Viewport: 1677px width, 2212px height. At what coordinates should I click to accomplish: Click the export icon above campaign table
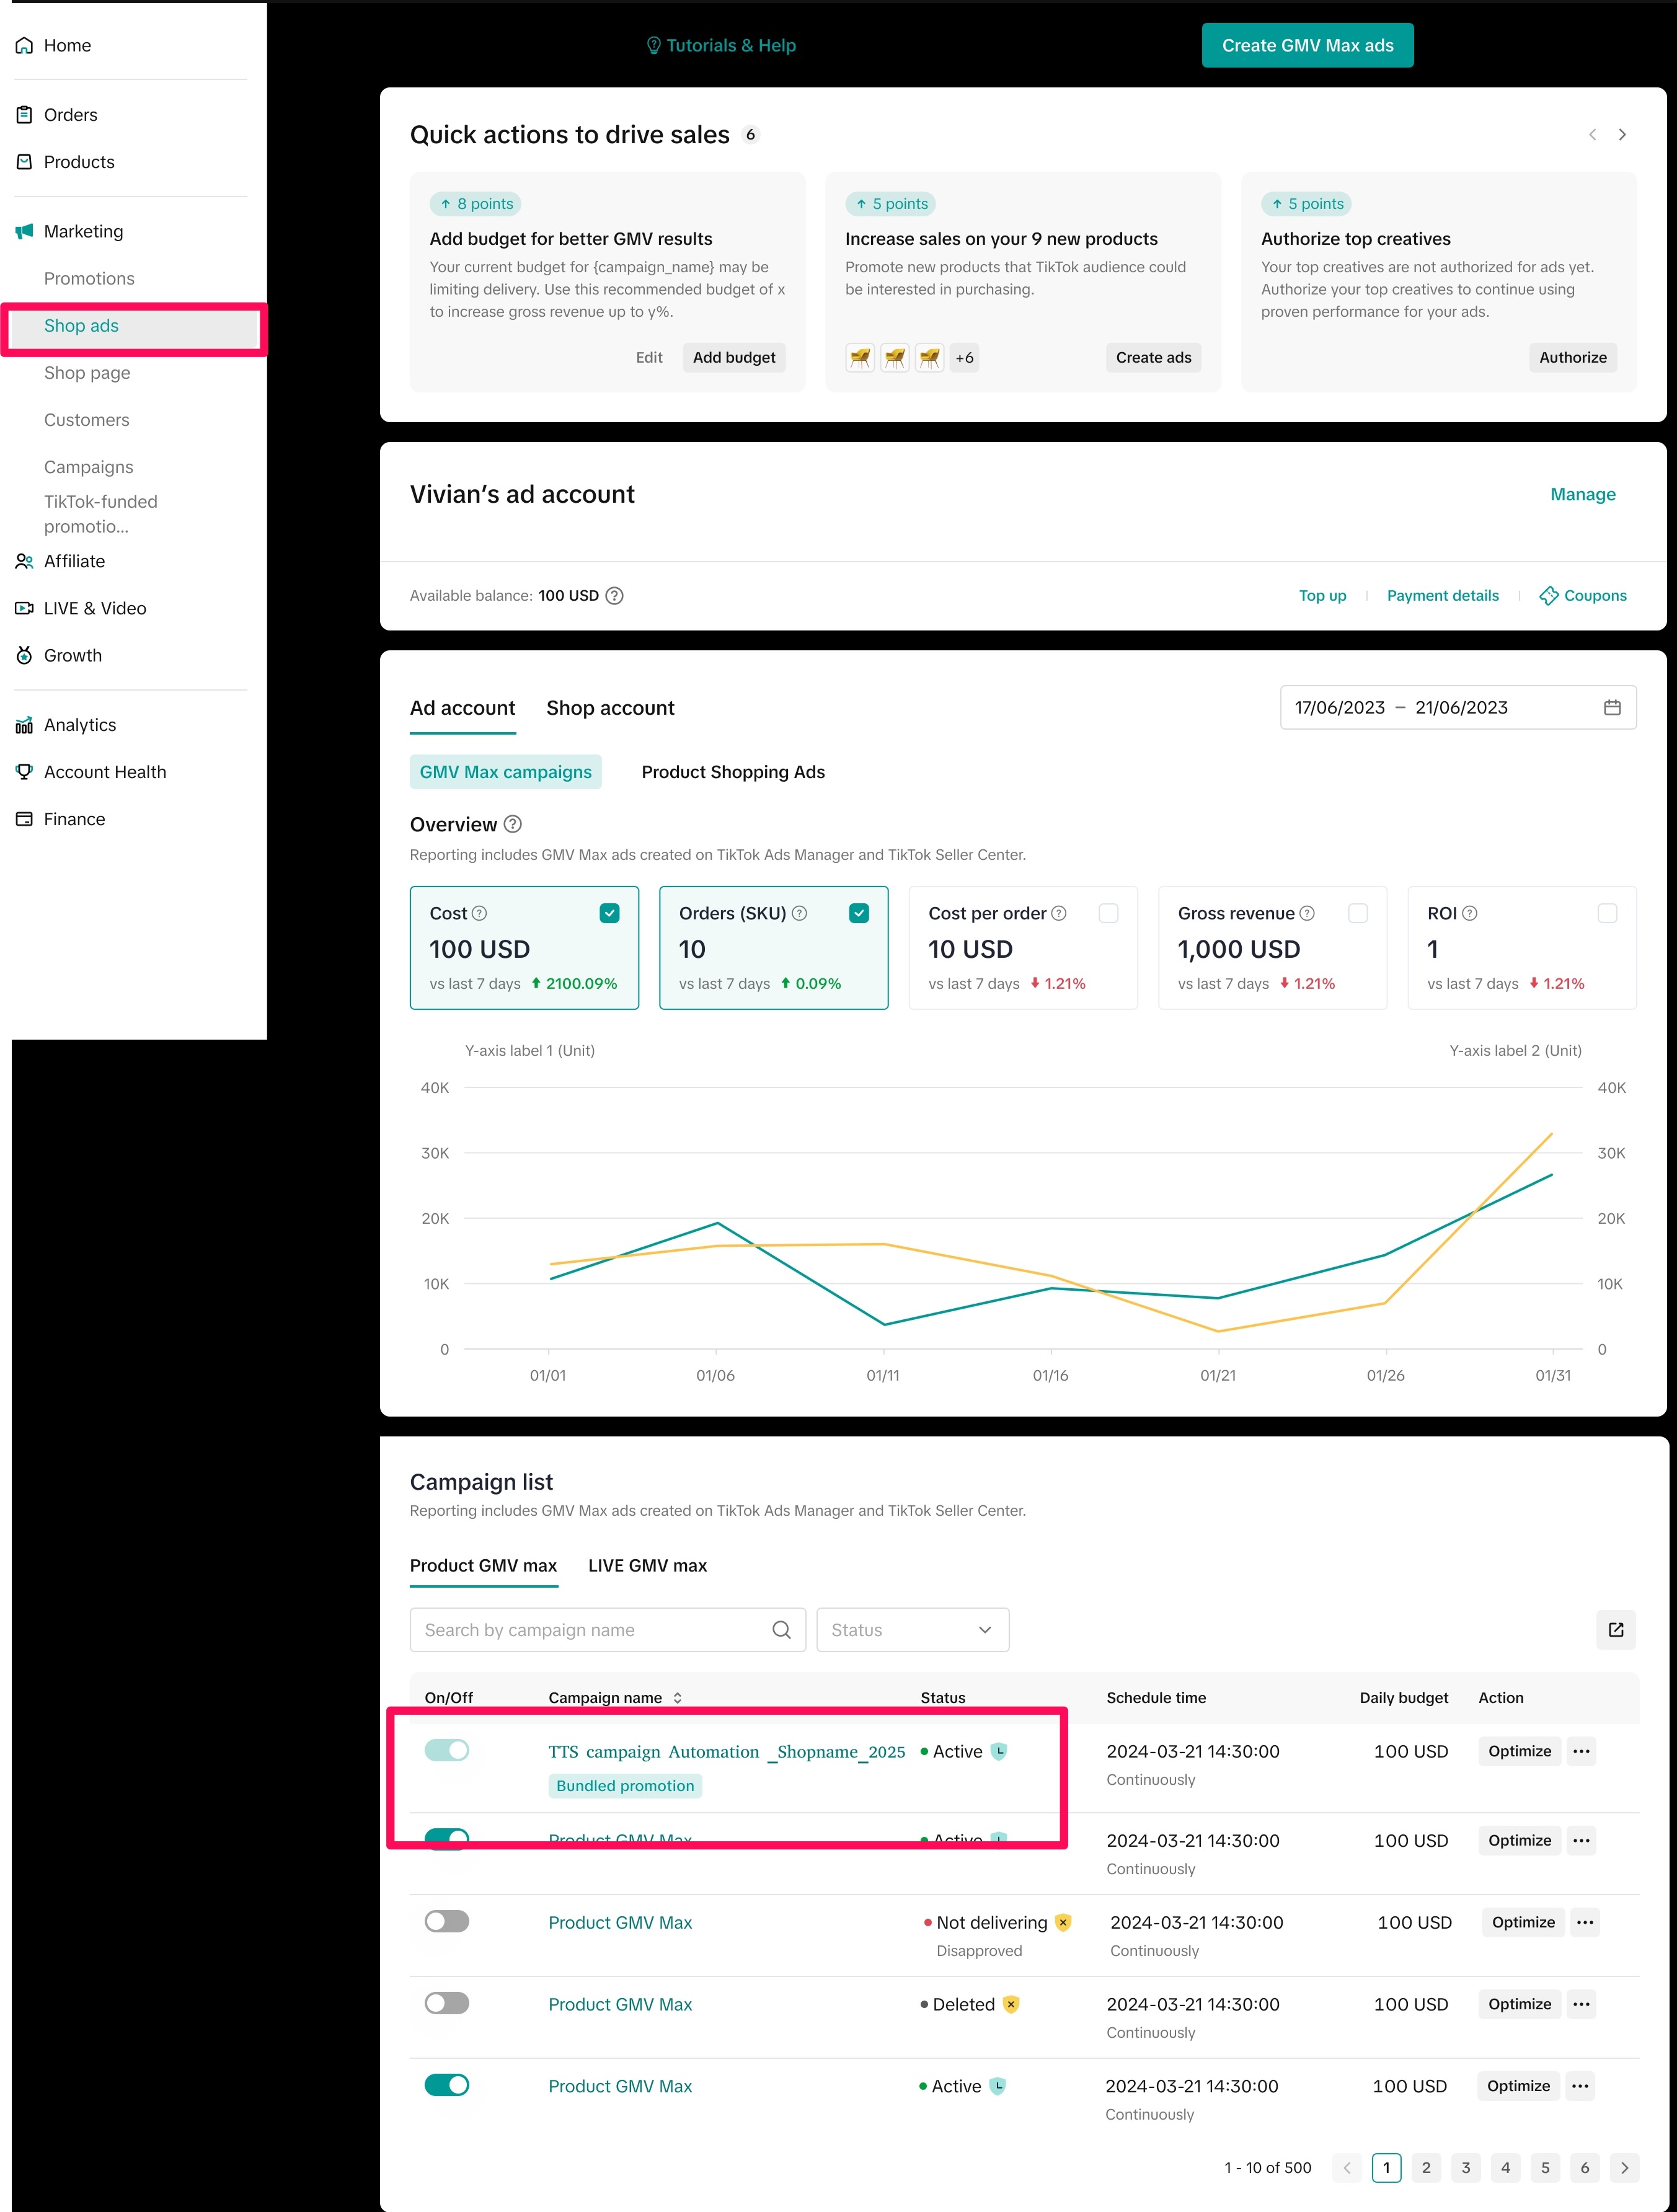[x=1615, y=1629]
